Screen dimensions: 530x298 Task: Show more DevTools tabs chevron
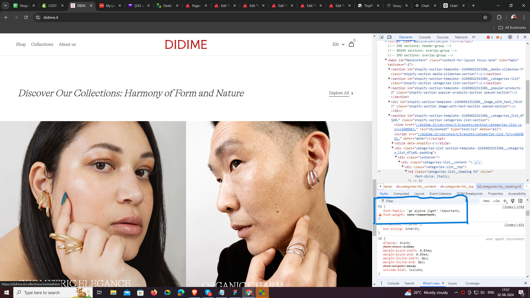click(x=474, y=37)
